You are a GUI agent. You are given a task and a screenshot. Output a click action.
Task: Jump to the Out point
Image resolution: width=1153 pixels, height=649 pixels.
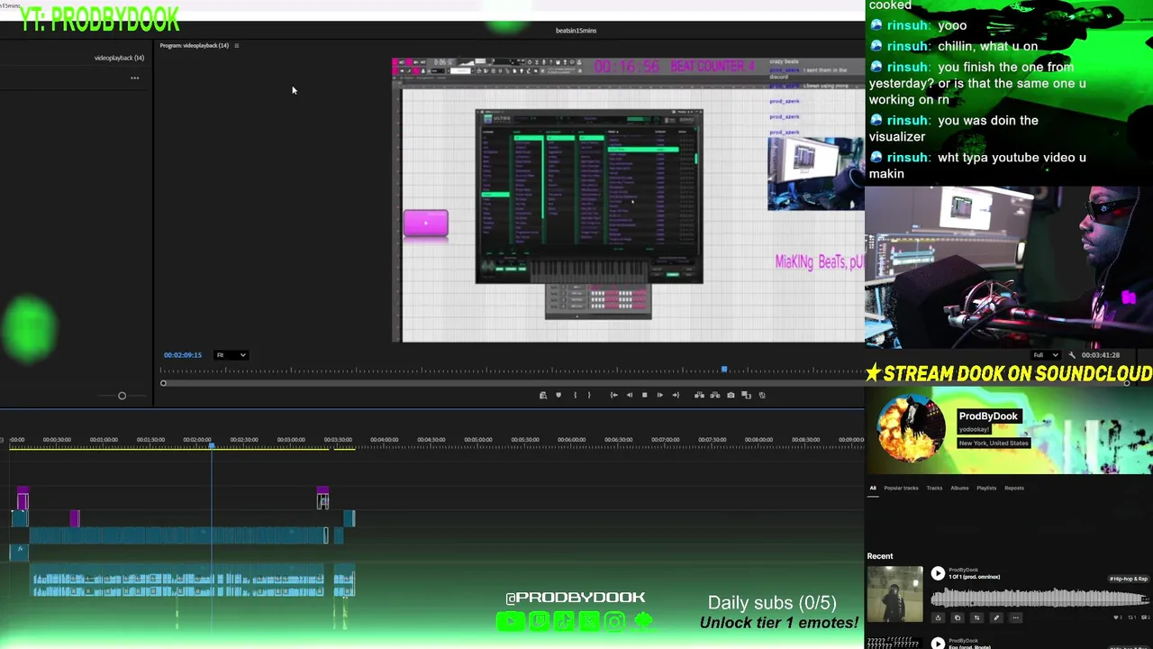(x=676, y=395)
